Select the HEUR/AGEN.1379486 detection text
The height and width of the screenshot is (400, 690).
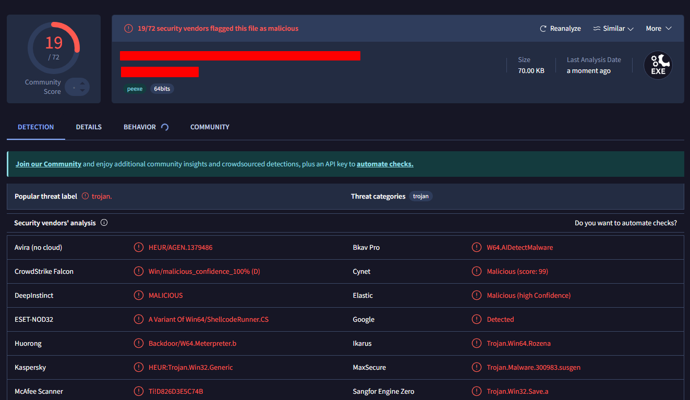pyautogui.click(x=180, y=247)
